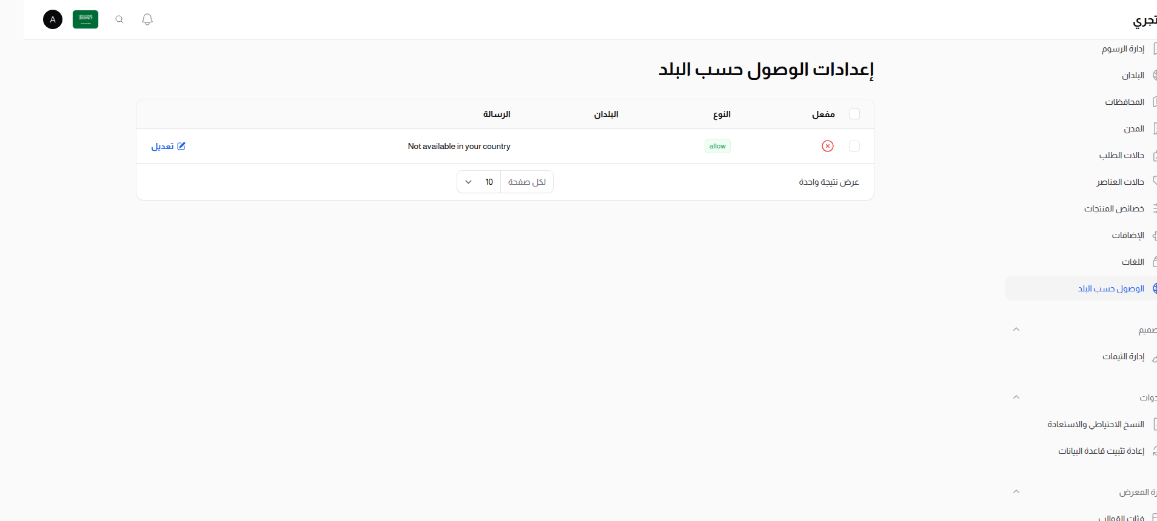Image resolution: width=1157 pixels, height=521 pixels.
Task: Sort by البلدان column header
Action: tap(606, 114)
